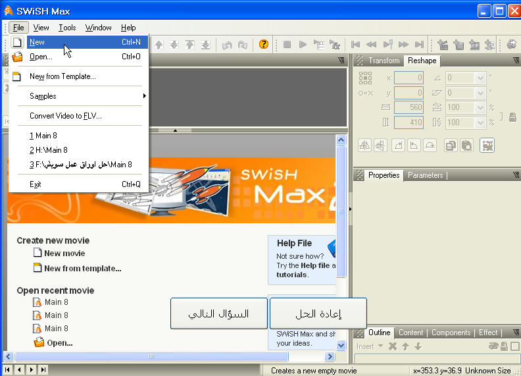The image size is (521, 376).
Task: Click the flip horizontal icon in Reshape panel
Action: (x=364, y=146)
